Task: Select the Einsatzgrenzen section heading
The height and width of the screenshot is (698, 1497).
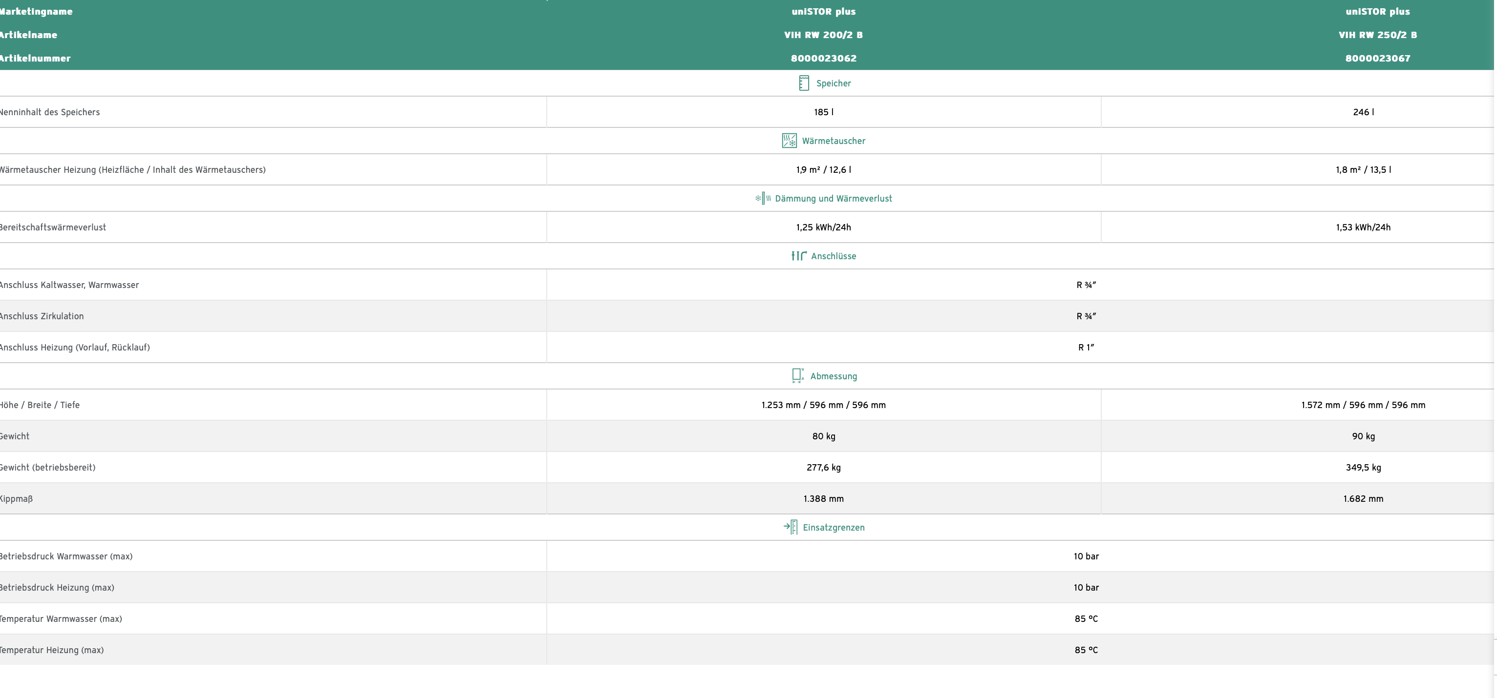Action: (834, 527)
